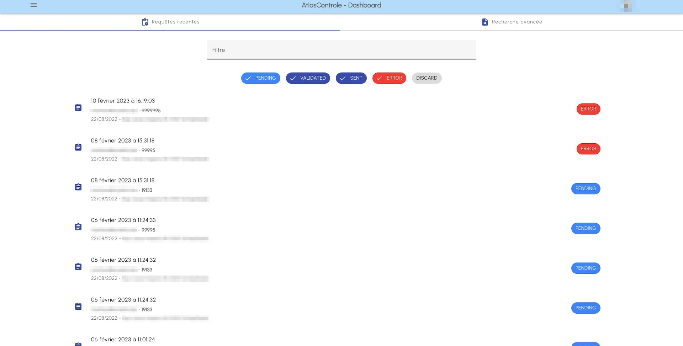Open the request dated 06 février 11:01:24
The width and height of the screenshot is (683, 346).
click(x=123, y=340)
